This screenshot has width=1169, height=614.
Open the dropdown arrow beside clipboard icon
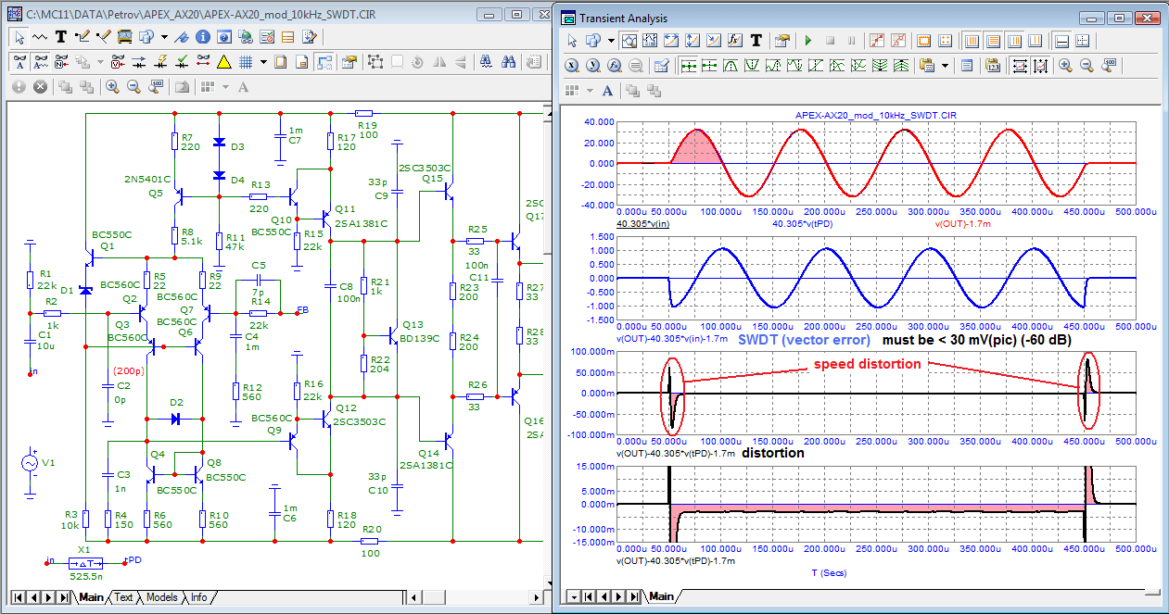tap(944, 66)
